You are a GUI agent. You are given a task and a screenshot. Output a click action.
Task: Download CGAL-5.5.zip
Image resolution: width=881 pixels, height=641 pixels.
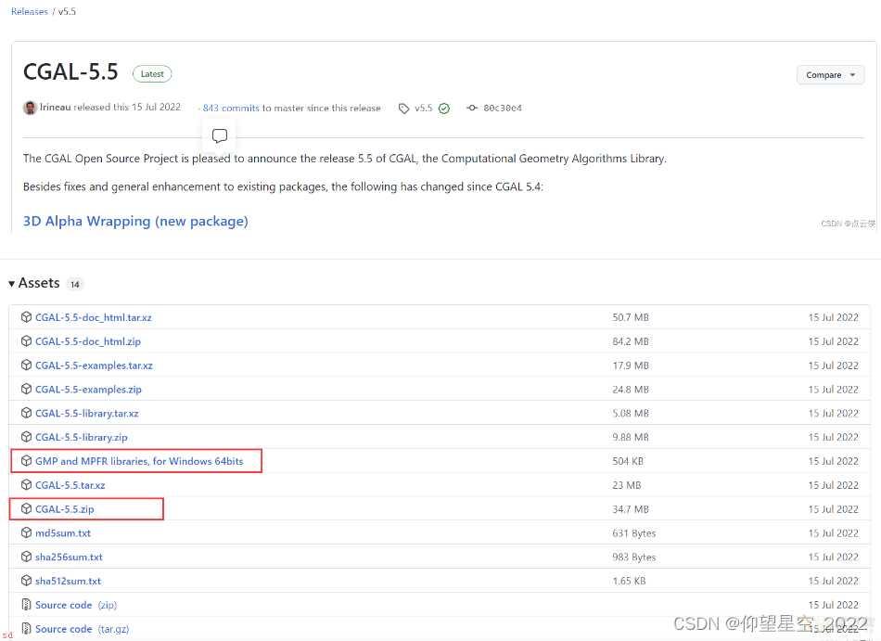tap(65, 509)
